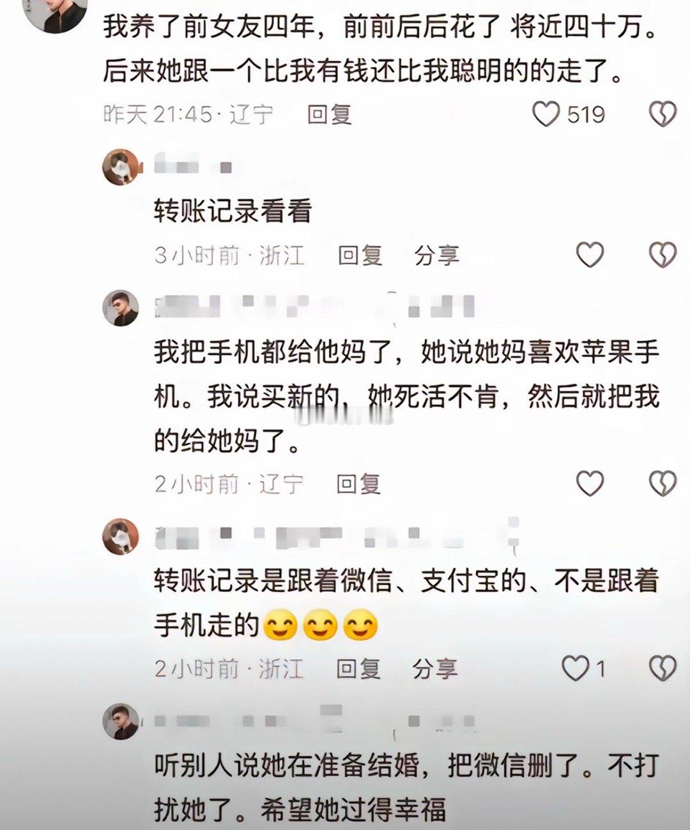Image resolution: width=690 pixels, height=830 pixels.
Task: Like the reply about giving phone to her mom
Action: [590, 483]
